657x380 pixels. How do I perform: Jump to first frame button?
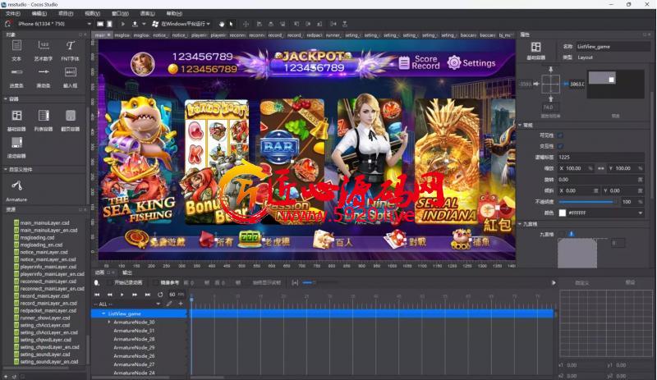[x=97, y=295]
